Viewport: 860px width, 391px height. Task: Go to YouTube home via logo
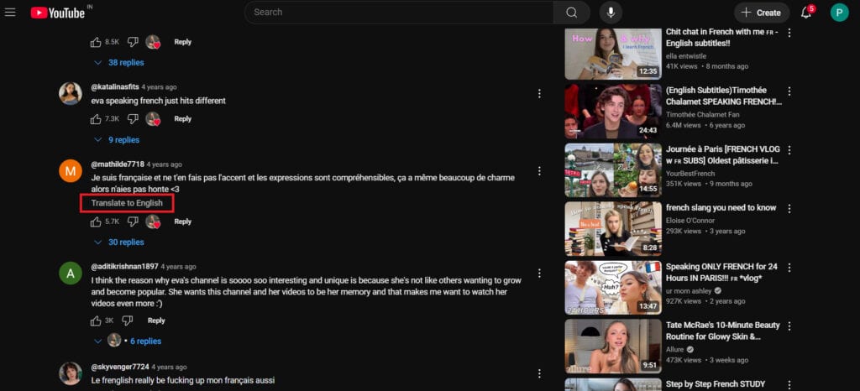58,13
